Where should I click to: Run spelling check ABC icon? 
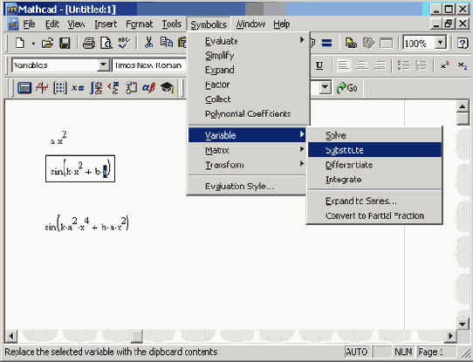coord(124,43)
